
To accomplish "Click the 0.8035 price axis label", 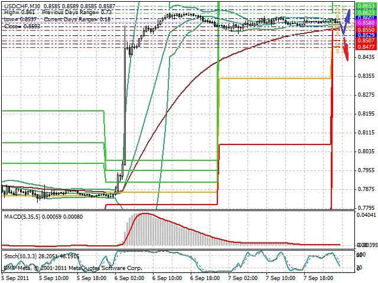I will [366, 152].
